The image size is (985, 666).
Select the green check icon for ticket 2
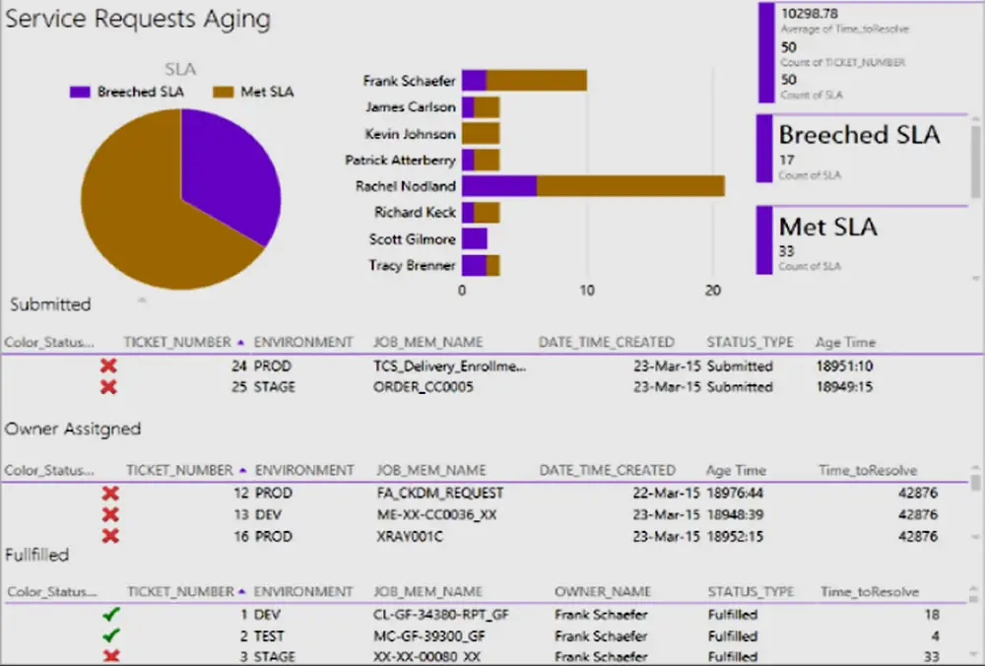[x=110, y=636]
